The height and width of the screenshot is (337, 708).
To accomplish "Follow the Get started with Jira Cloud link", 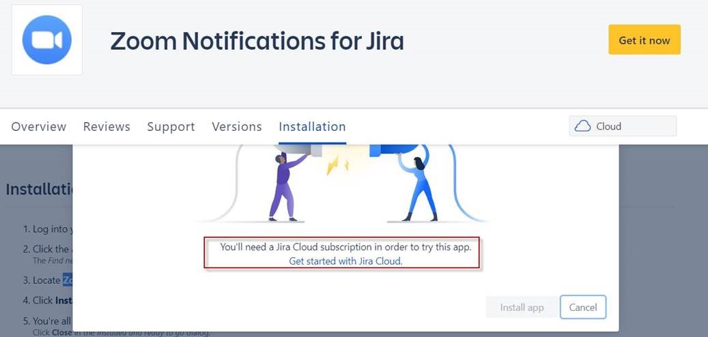I will pyautogui.click(x=345, y=261).
